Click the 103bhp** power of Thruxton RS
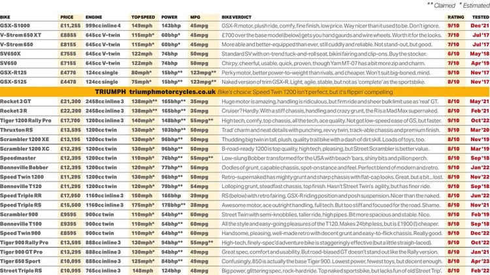 click(x=173, y=130)
